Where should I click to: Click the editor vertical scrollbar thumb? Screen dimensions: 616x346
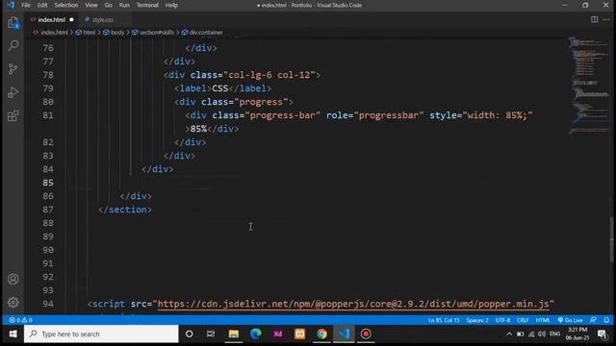pos(612,239)
